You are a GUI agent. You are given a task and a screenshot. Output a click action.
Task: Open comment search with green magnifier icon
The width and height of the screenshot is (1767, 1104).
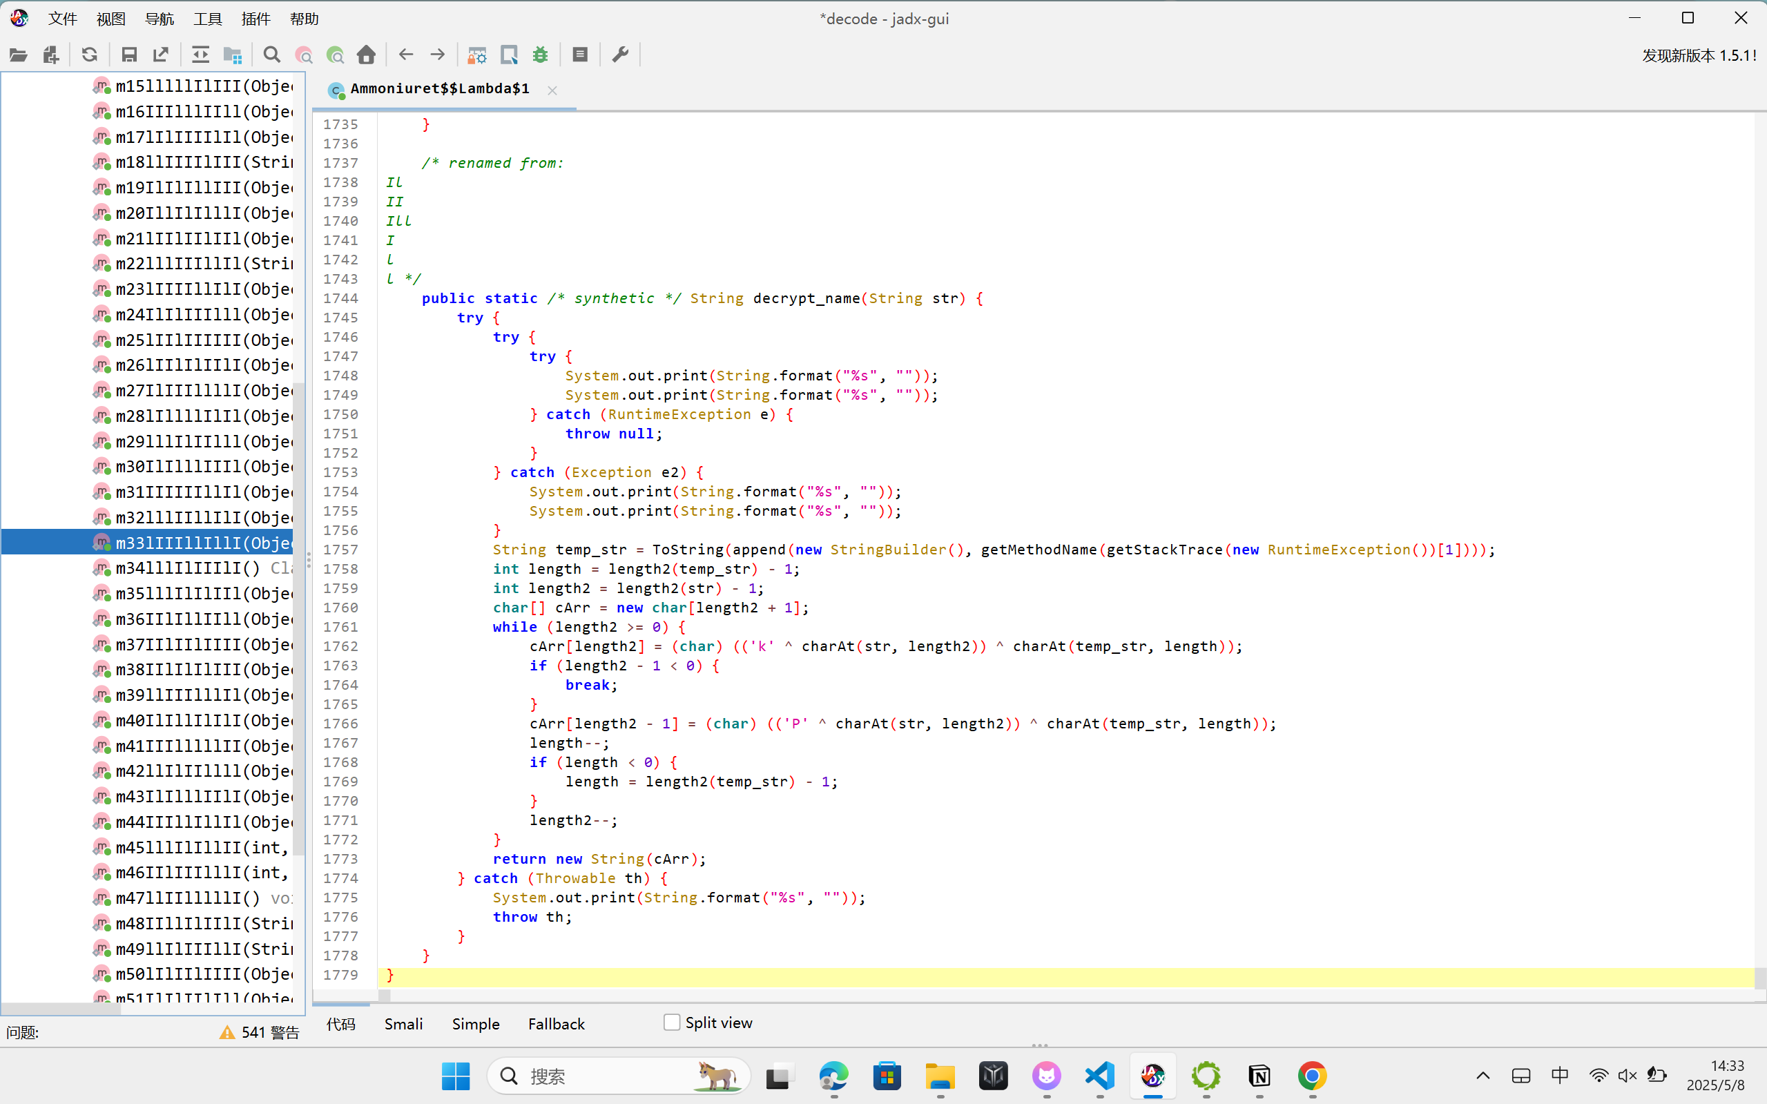335,55
